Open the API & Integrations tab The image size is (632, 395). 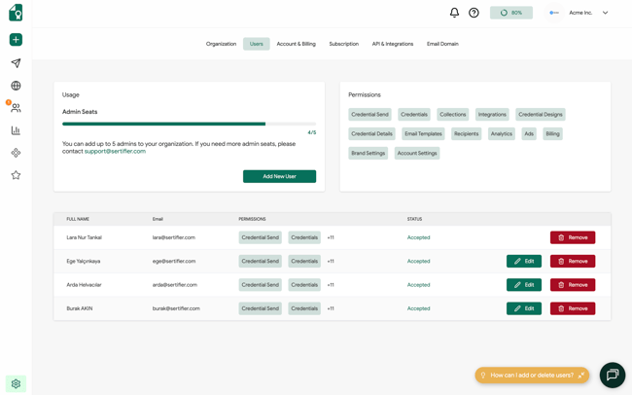pos(392,44)
